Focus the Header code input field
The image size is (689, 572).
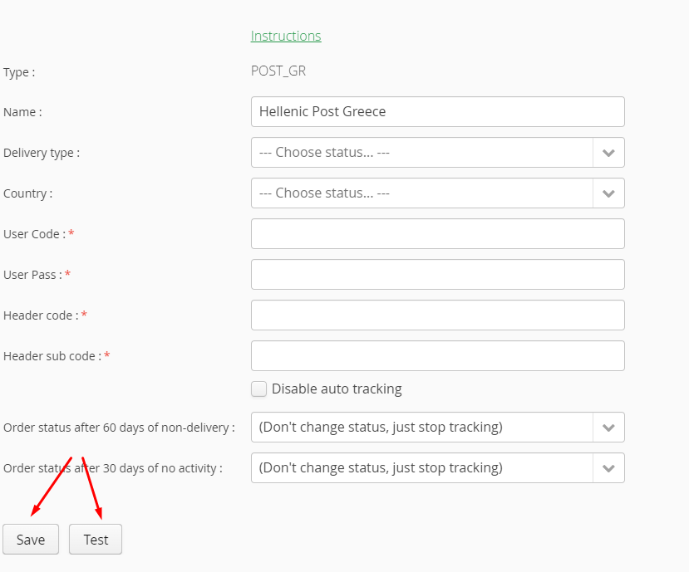pos(438,315)
